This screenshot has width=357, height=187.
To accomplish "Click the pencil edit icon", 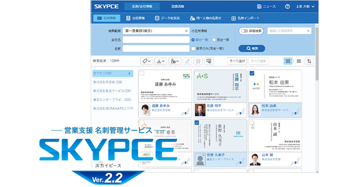I will point(187,61).
